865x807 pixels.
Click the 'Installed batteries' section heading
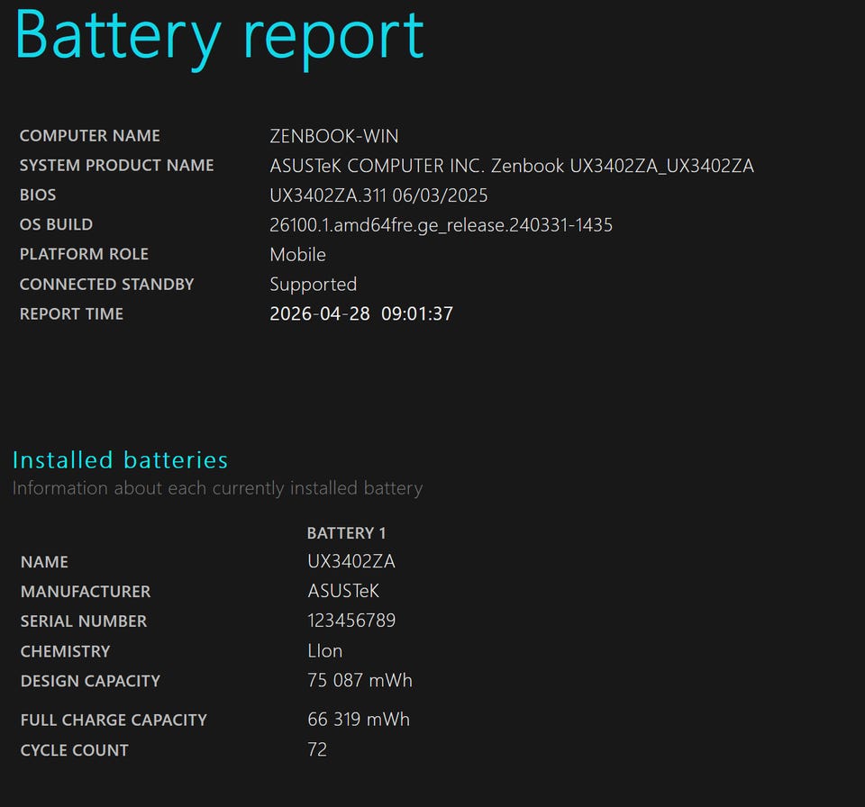click(120, 460)
